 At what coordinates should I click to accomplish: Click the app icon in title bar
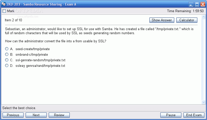click(x=4, y=4)
